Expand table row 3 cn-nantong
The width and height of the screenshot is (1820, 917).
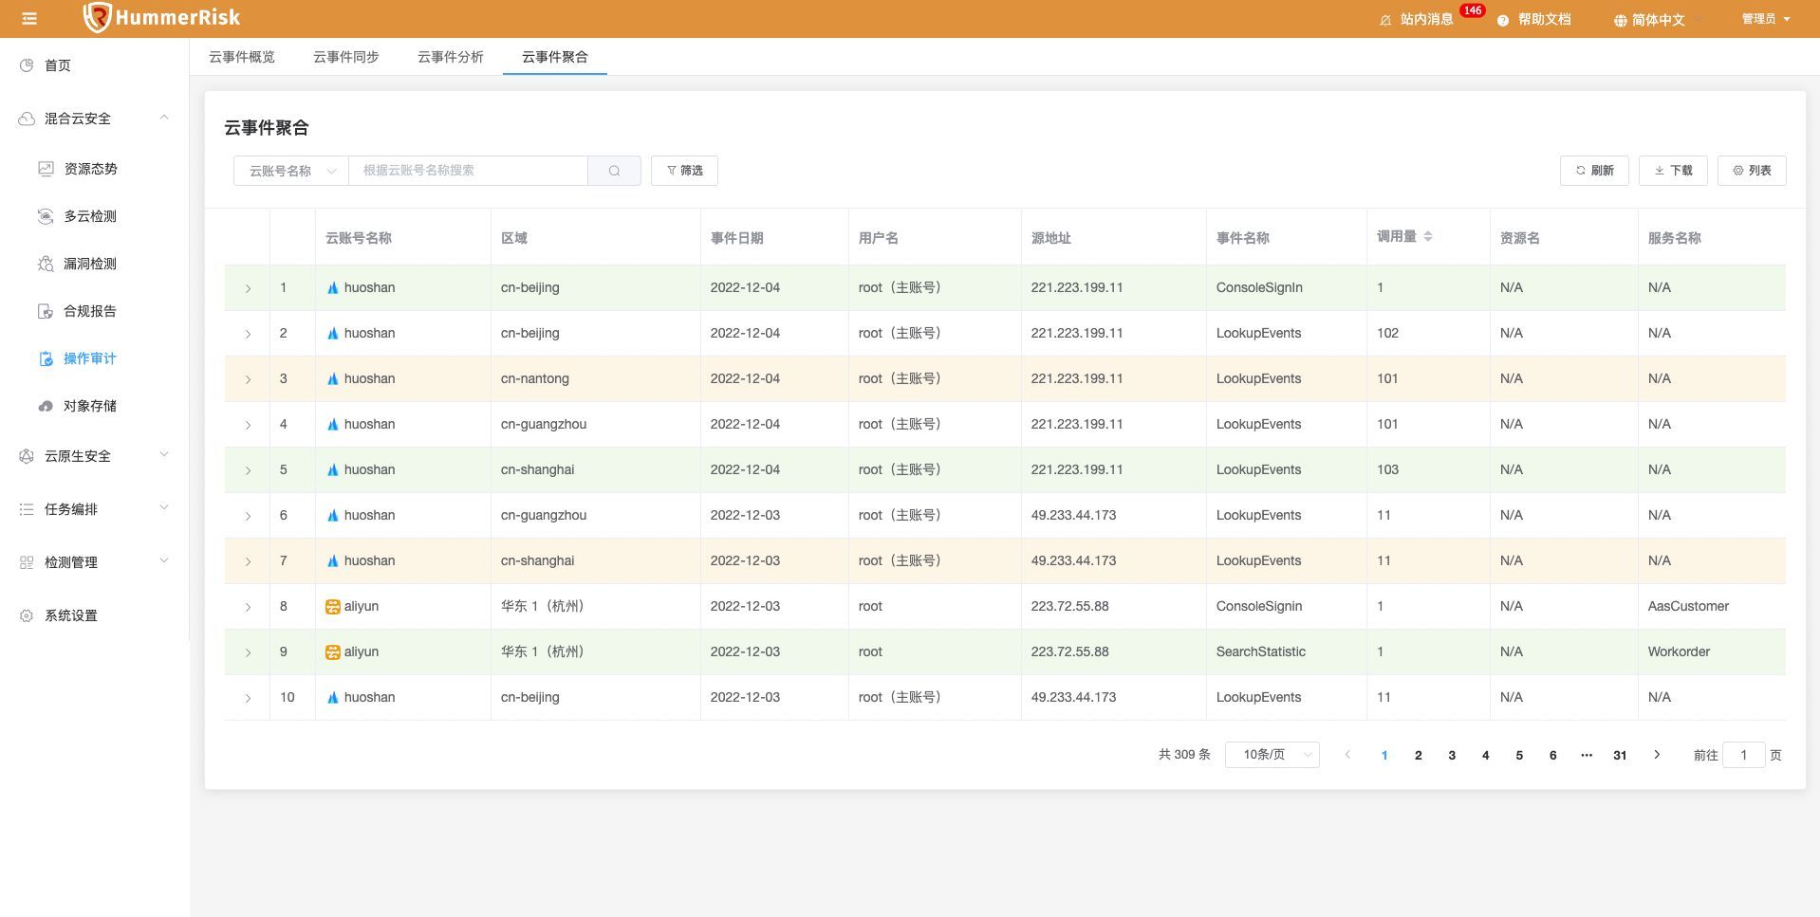(248, 379)
